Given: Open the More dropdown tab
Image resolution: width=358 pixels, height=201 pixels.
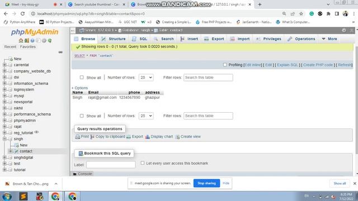Looking at the screenshot, I should (329, 39).
